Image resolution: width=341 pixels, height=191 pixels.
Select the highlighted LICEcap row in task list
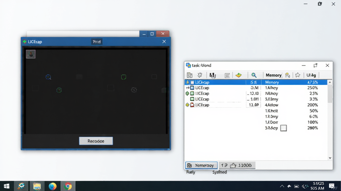256,82
